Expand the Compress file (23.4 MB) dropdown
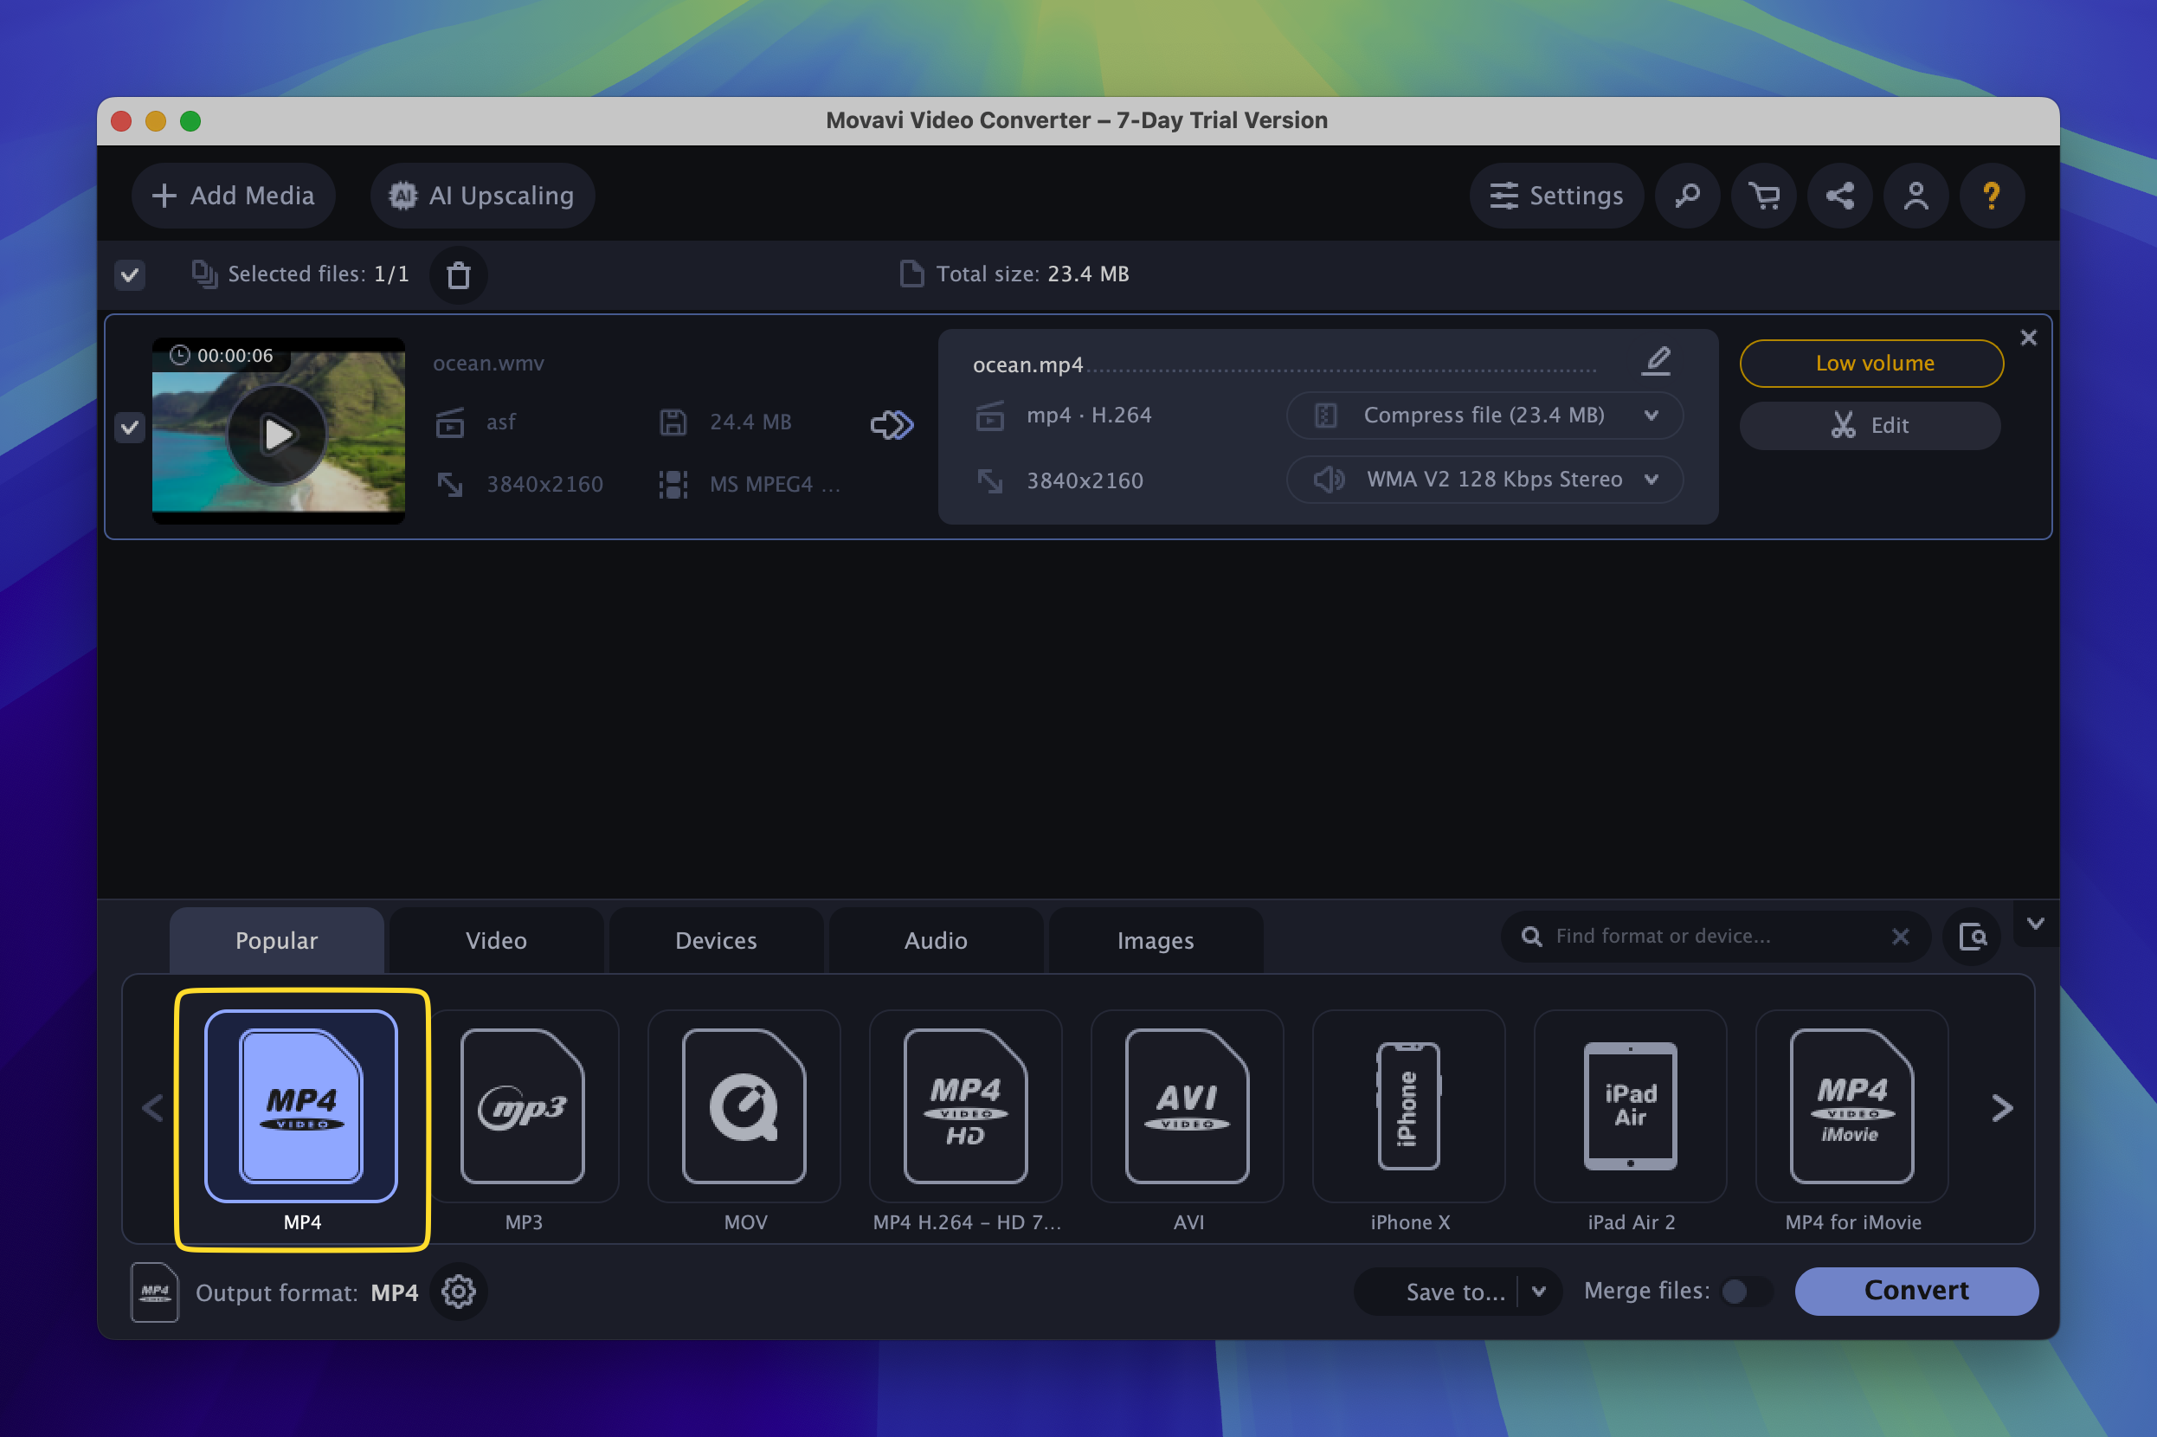 tap(1484, 416)
